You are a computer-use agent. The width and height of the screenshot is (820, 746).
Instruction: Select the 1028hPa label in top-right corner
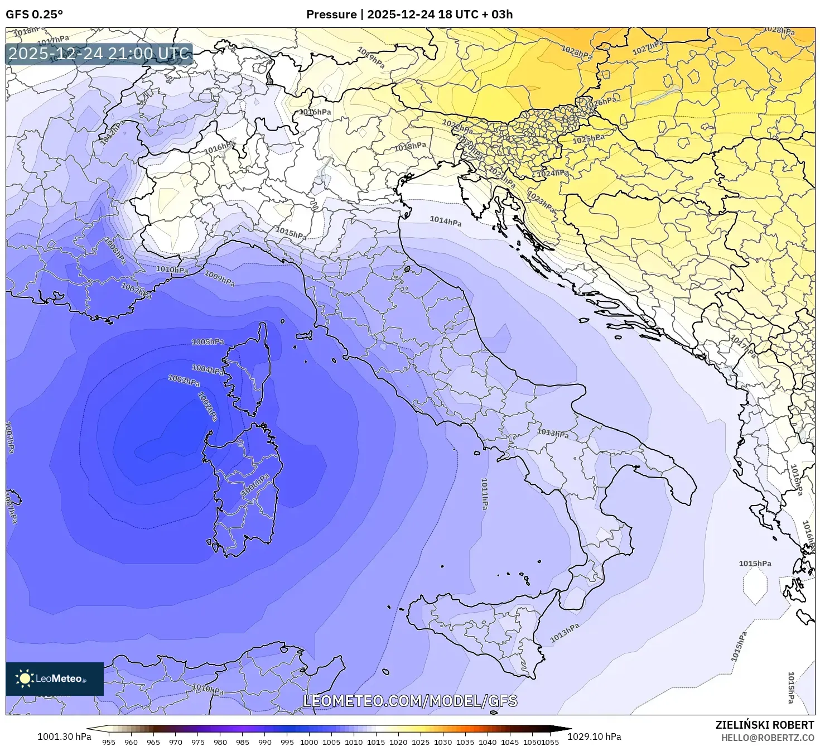pyautogui.click(x=780, y=31)
